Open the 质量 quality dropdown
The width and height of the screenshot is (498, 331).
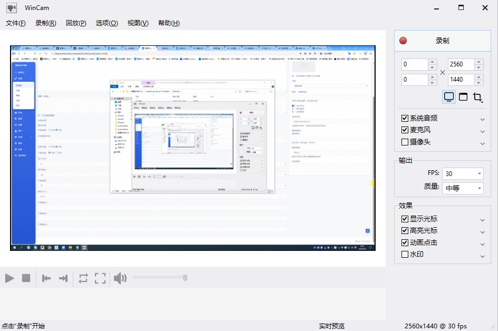tap(463, 188)
